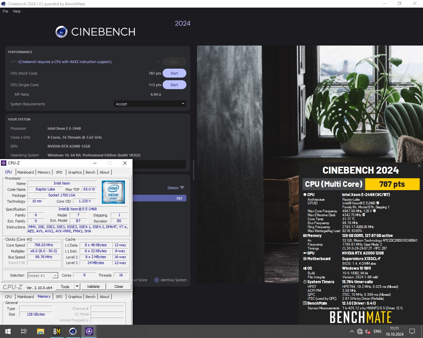Image resolution: width=423 pixels, height=338 pixels.
Task: Select the Bench tab in lower CPU-Z
Action: tap(91, 297)
